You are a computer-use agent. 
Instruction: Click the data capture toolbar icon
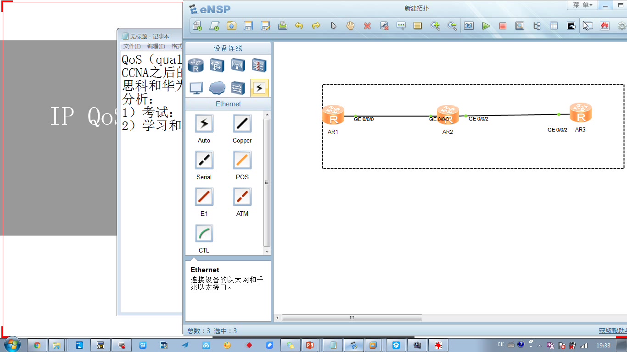(x=520, y=26)
